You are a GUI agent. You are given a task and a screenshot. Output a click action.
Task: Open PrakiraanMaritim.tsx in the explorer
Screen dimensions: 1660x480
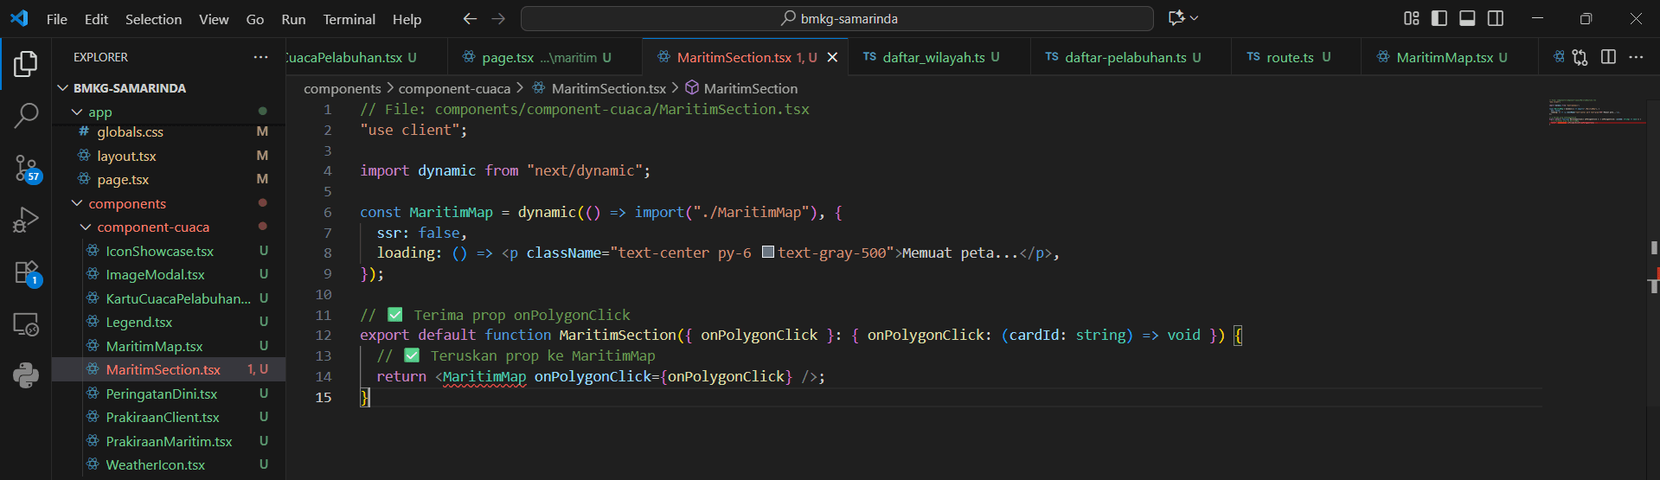pos(169,441)
